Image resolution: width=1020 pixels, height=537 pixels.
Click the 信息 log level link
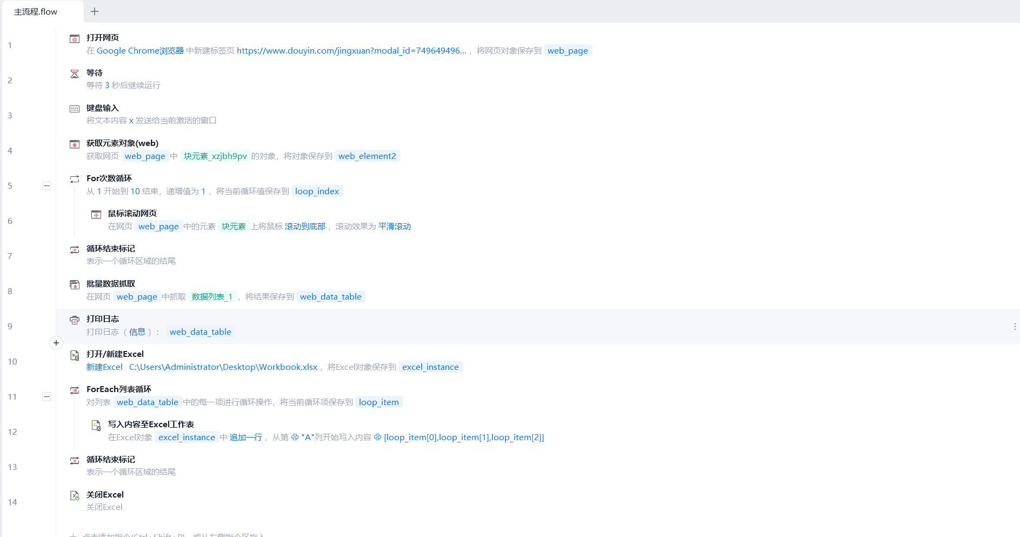pyautogui.click(x=137, y=332)
